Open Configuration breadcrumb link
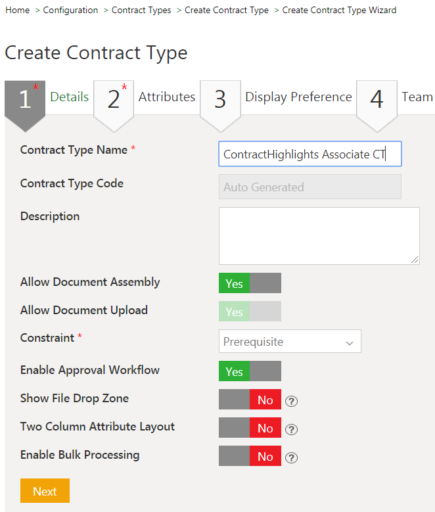 (70, 11)
